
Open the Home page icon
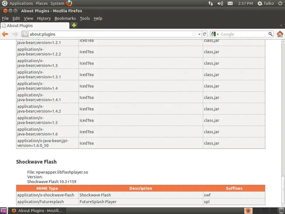[280, 34]
